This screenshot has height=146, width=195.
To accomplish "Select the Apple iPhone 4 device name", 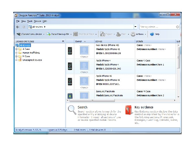I will point(103,61).
